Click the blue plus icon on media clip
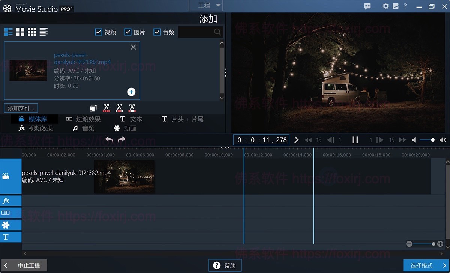Screen dimensions: 450x273 [131, 92]
